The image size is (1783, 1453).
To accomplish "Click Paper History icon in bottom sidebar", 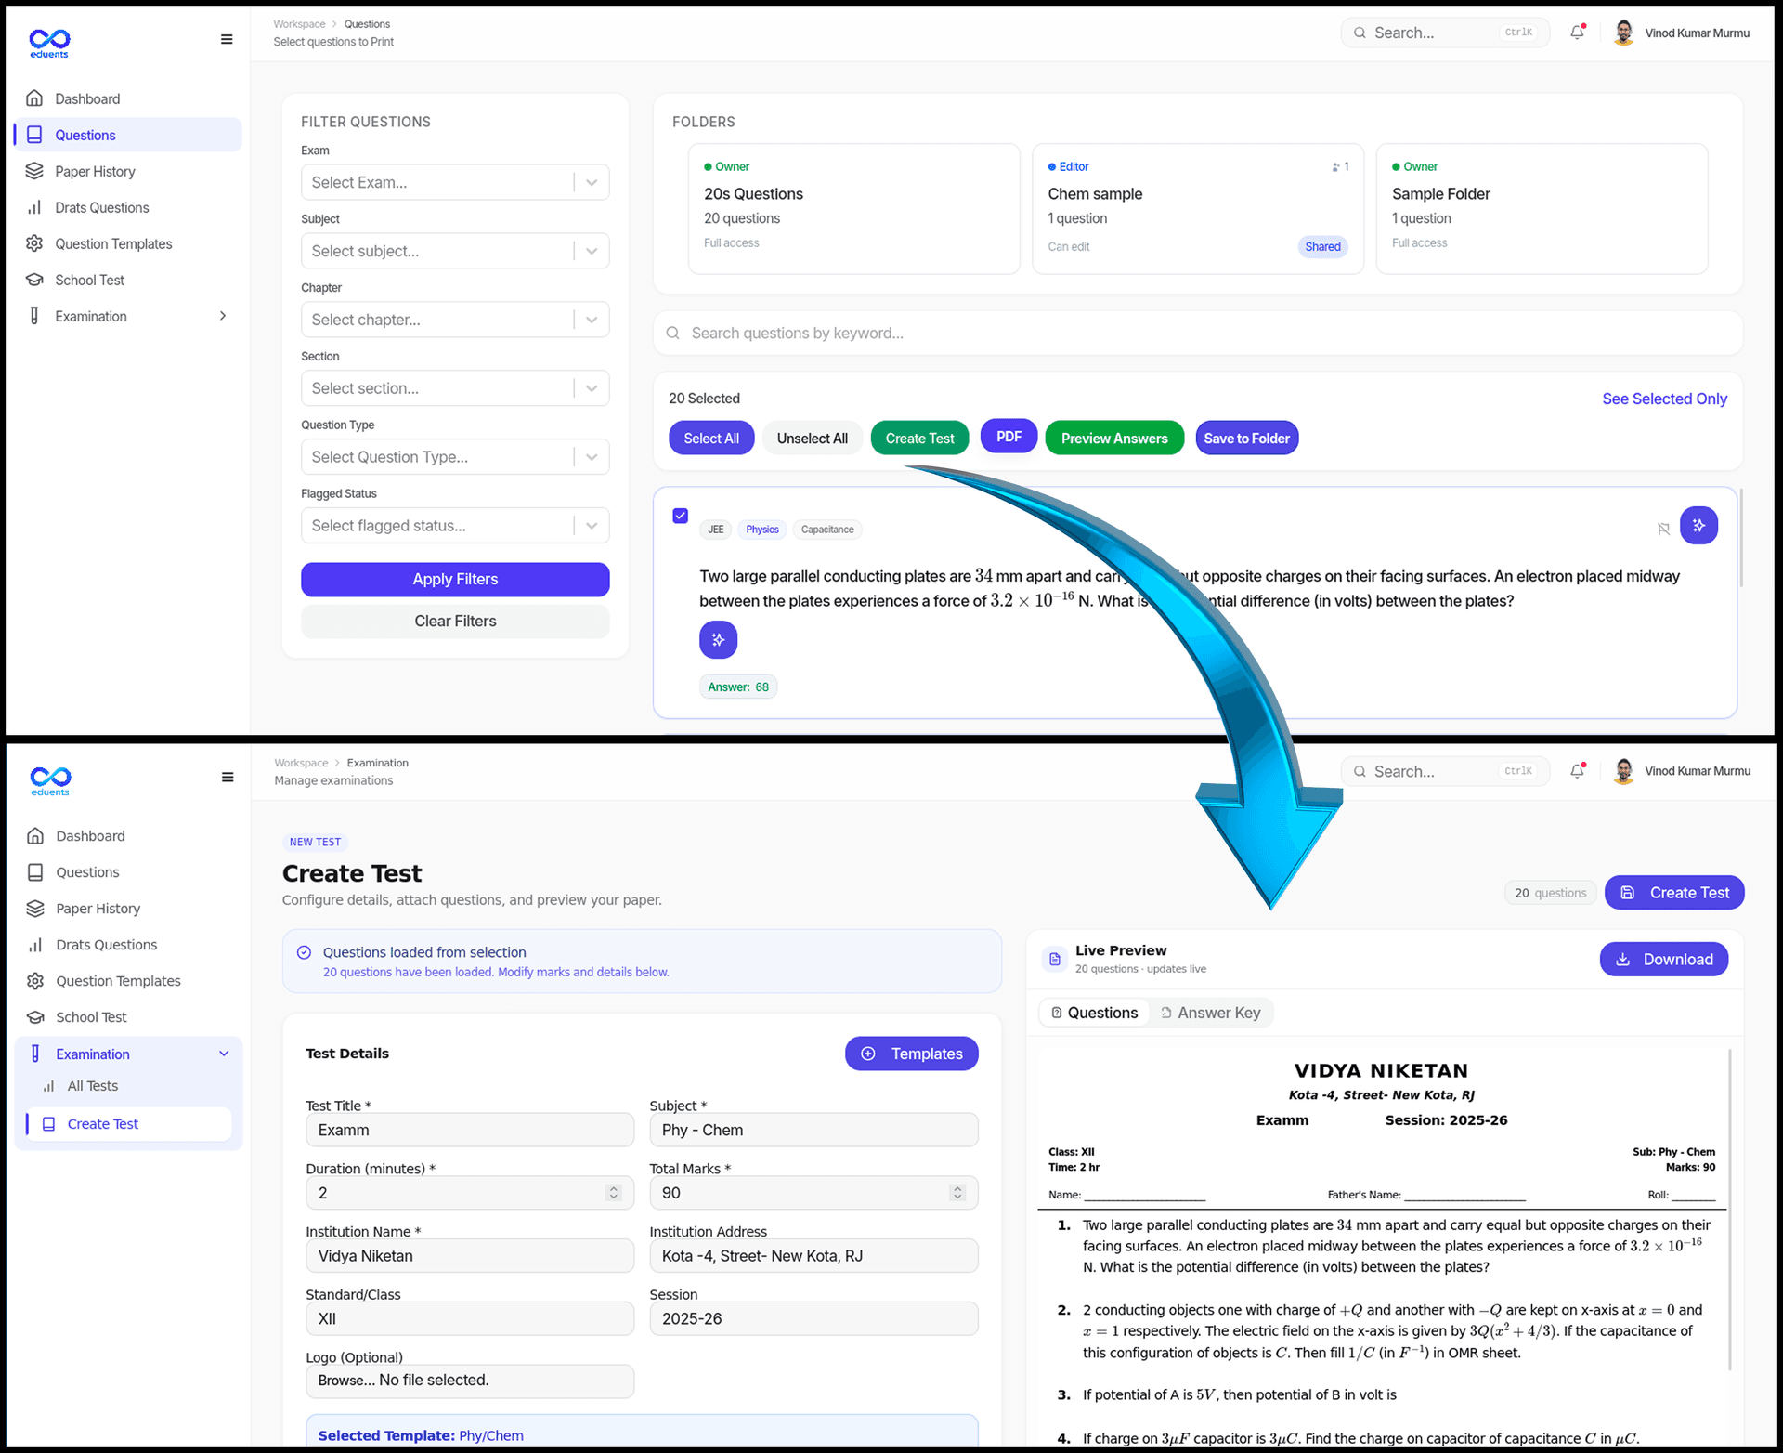I will tap(35, 909).
